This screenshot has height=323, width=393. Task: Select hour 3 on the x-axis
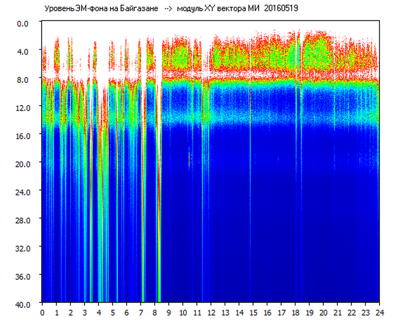pyautogui.click(x=85, y=313)
